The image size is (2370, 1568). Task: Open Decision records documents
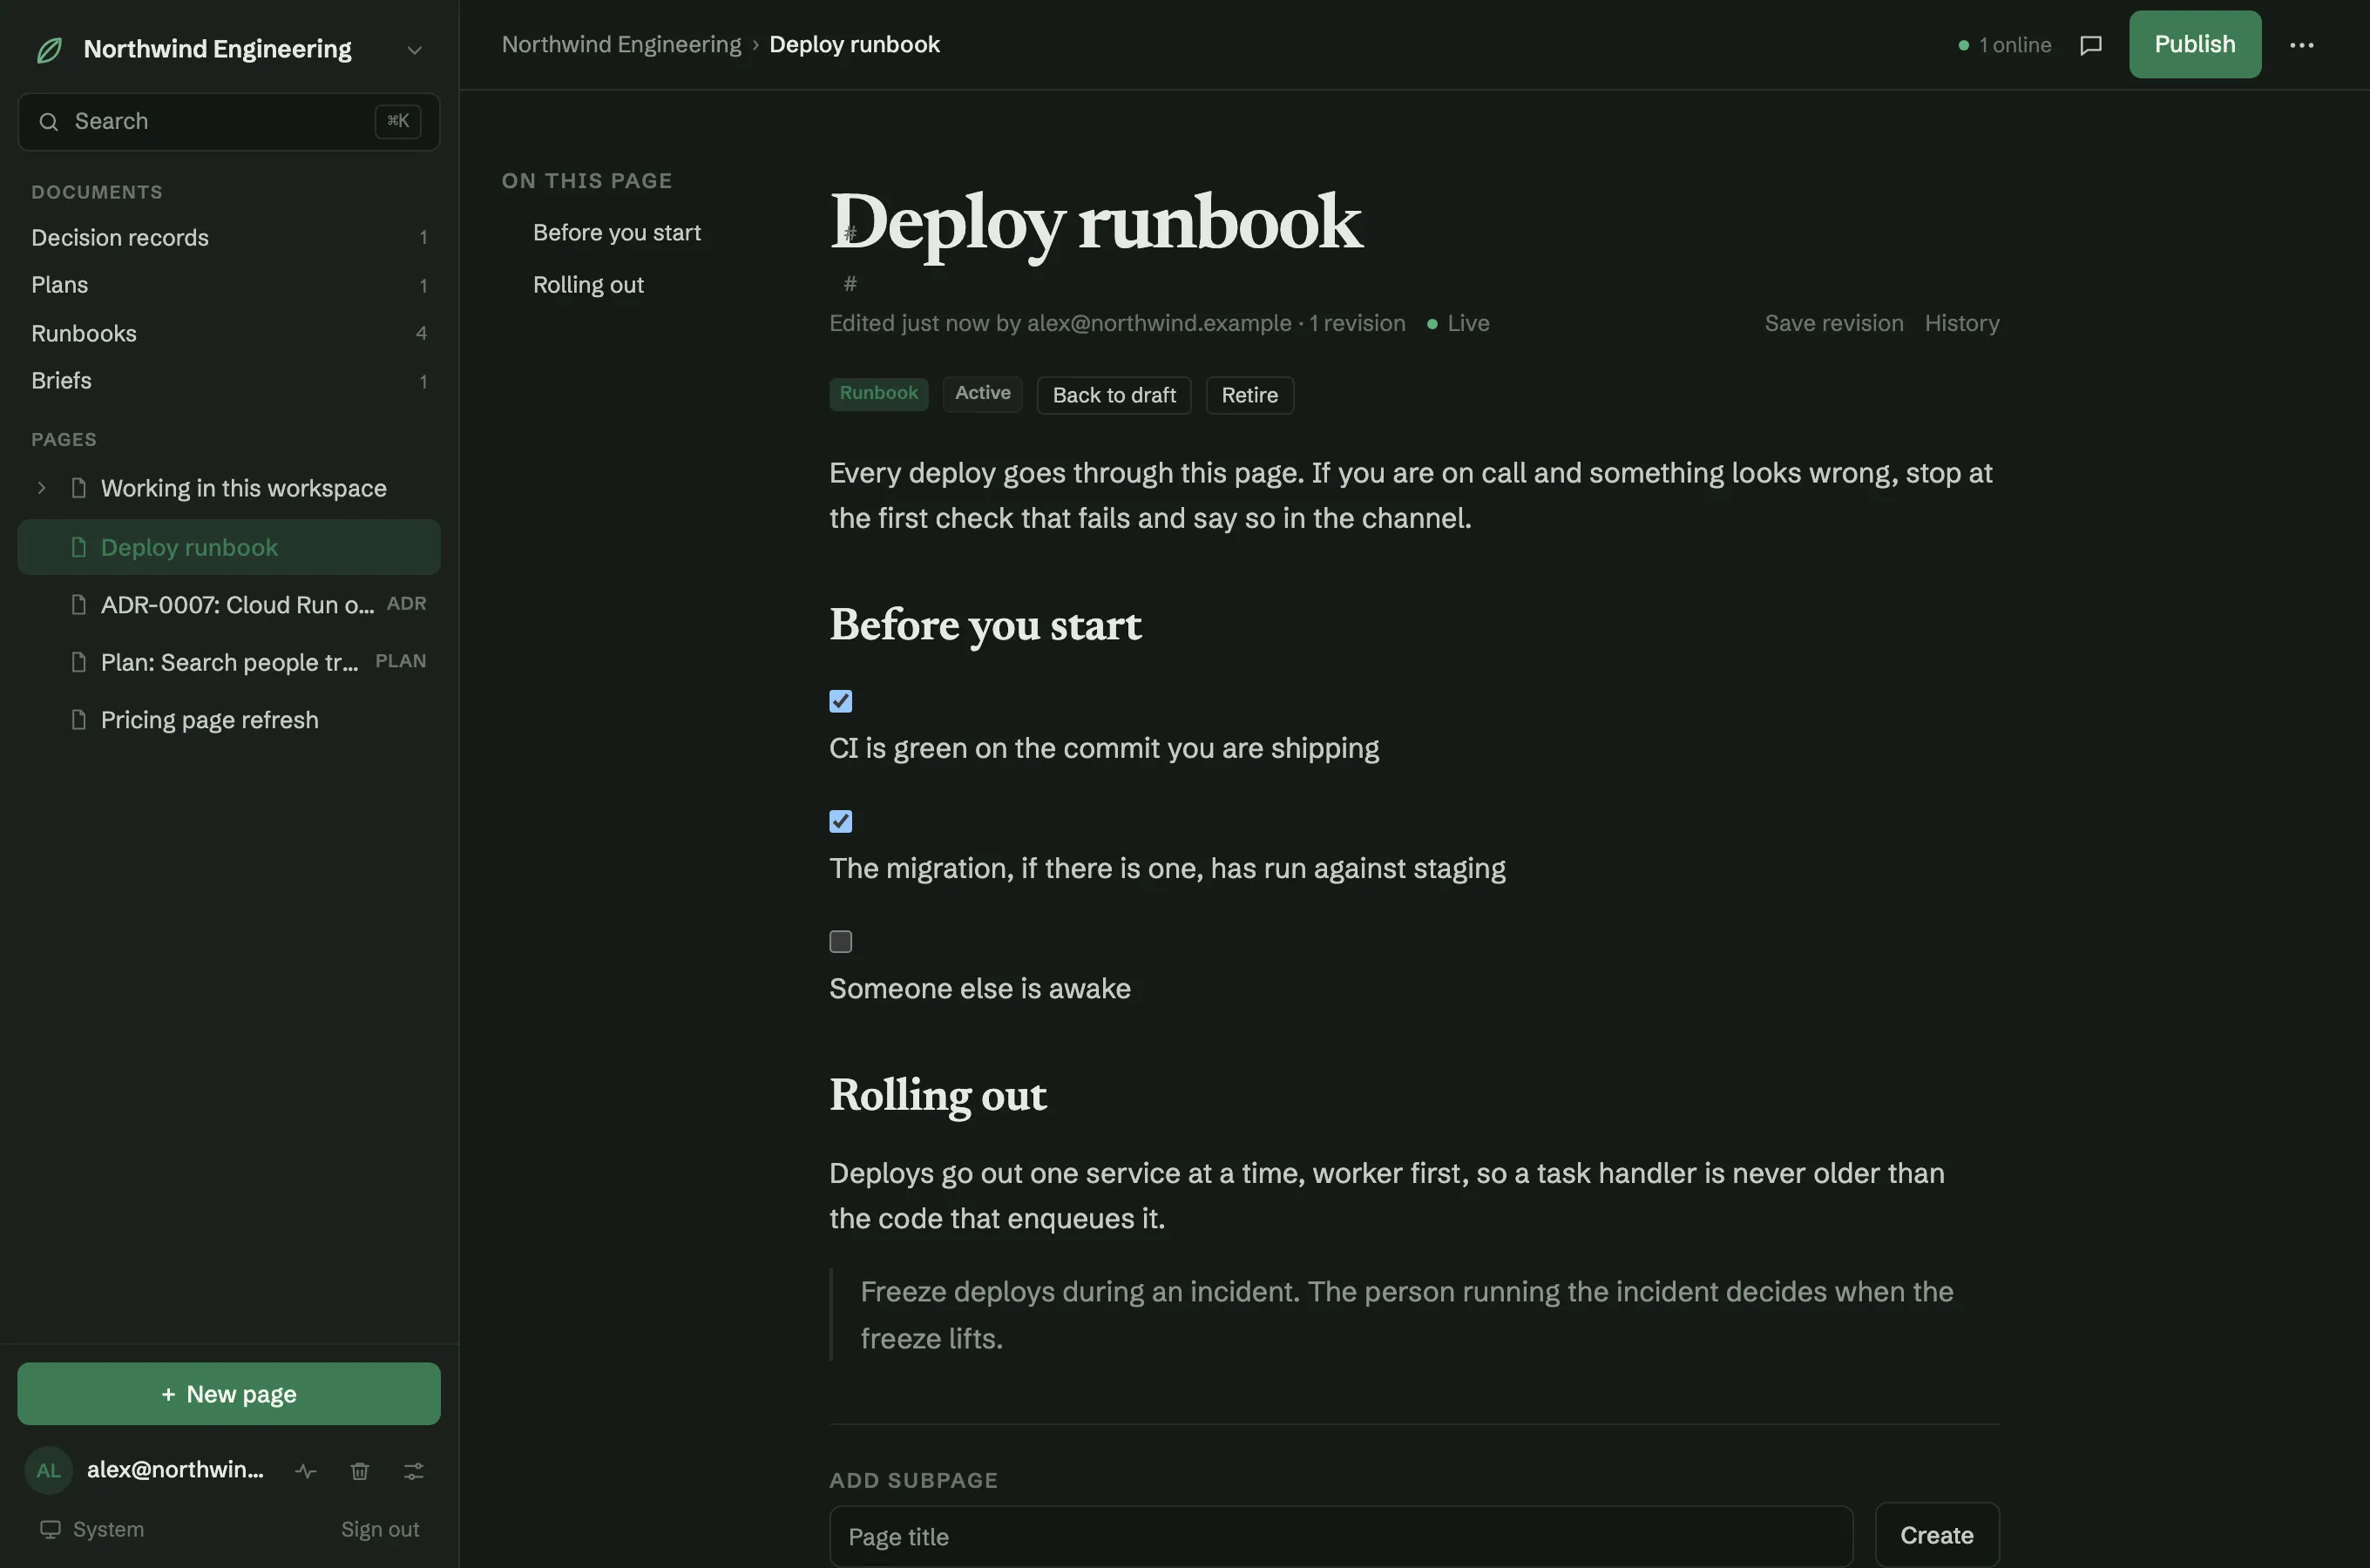coord(229,237)
